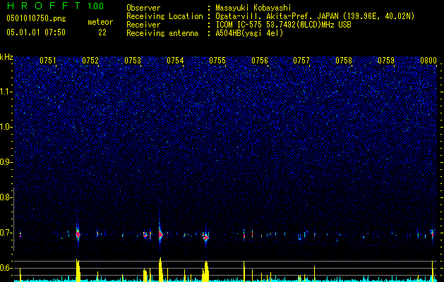Click the Receiving Location label
Image resolution: width=444 pixels, height=282 pixels.
[x=164, y=16]
